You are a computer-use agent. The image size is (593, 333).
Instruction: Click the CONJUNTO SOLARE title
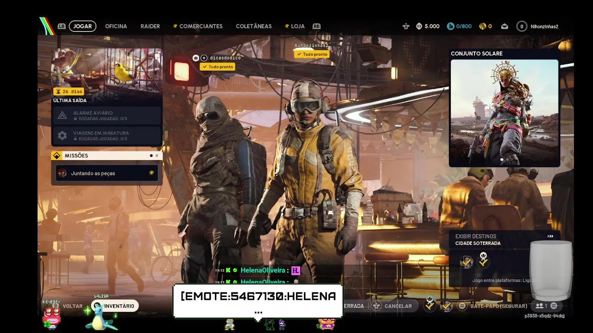point(477,54)
